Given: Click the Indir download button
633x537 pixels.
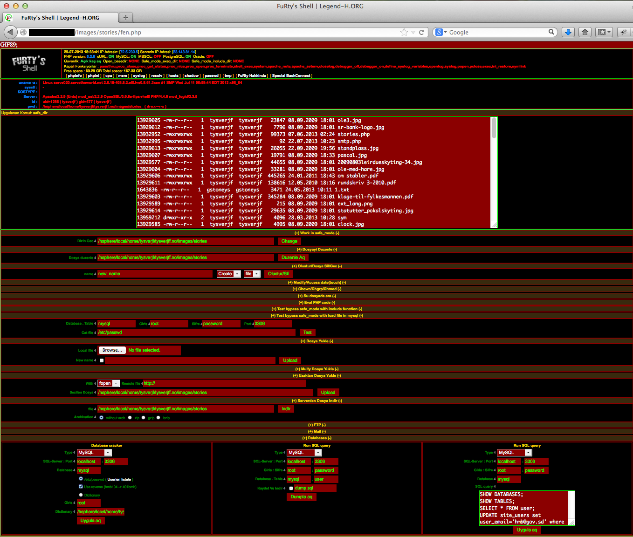Looking at the screenshot, I should [286, 409].
